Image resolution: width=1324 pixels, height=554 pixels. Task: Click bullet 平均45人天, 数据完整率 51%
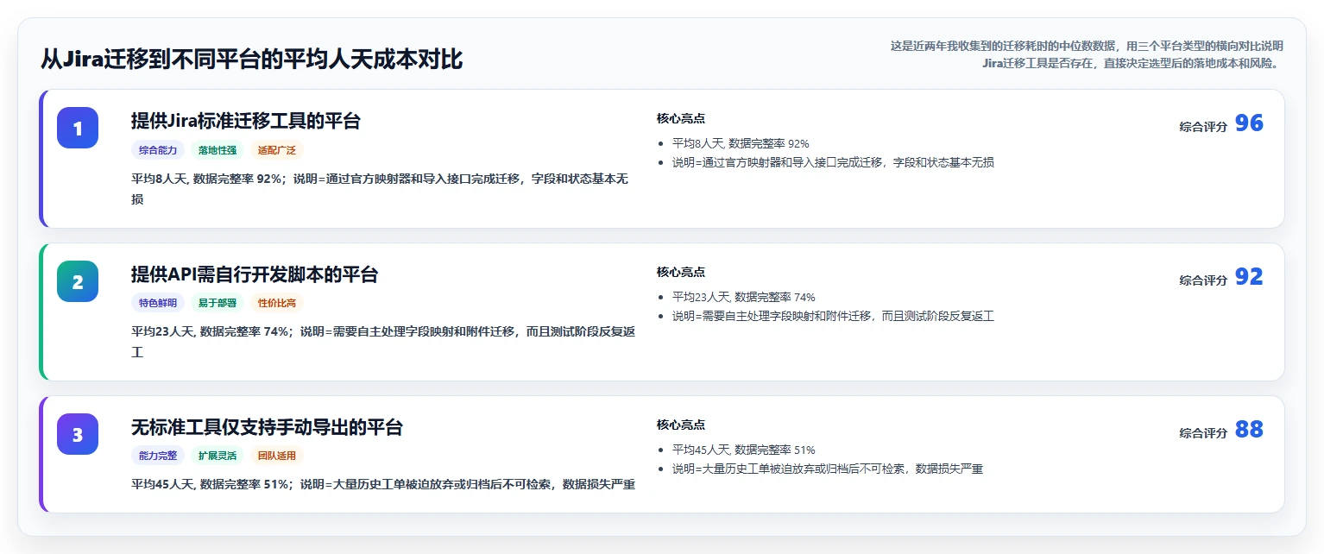tap(744, 450)
